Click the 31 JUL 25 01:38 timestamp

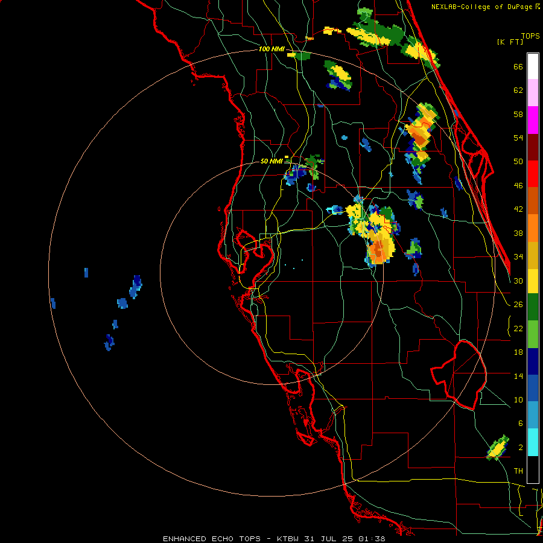345,539
